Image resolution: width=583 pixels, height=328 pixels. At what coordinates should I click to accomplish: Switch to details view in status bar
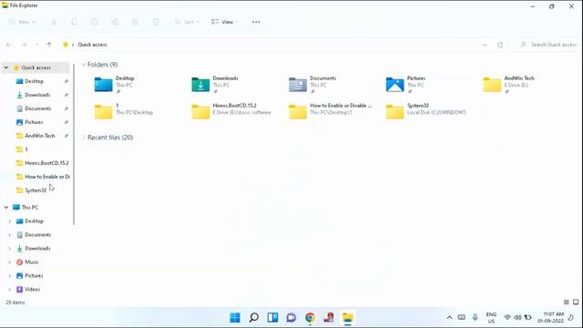[x=567, y=302]
